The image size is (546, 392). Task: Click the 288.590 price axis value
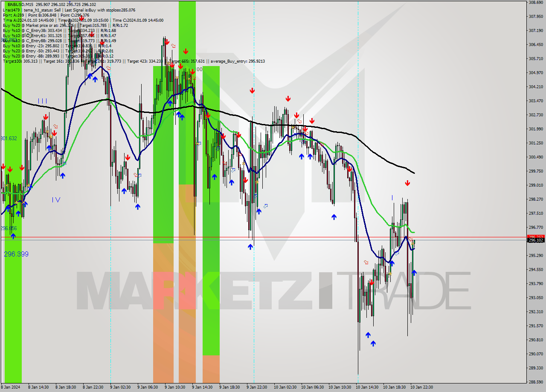coord(536,382)
